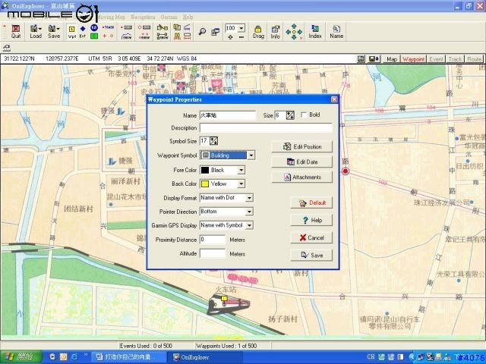Viewport: 486px width, 364px height.
Task: Click the blue round map feature icon
Action: tap(94, 28)
